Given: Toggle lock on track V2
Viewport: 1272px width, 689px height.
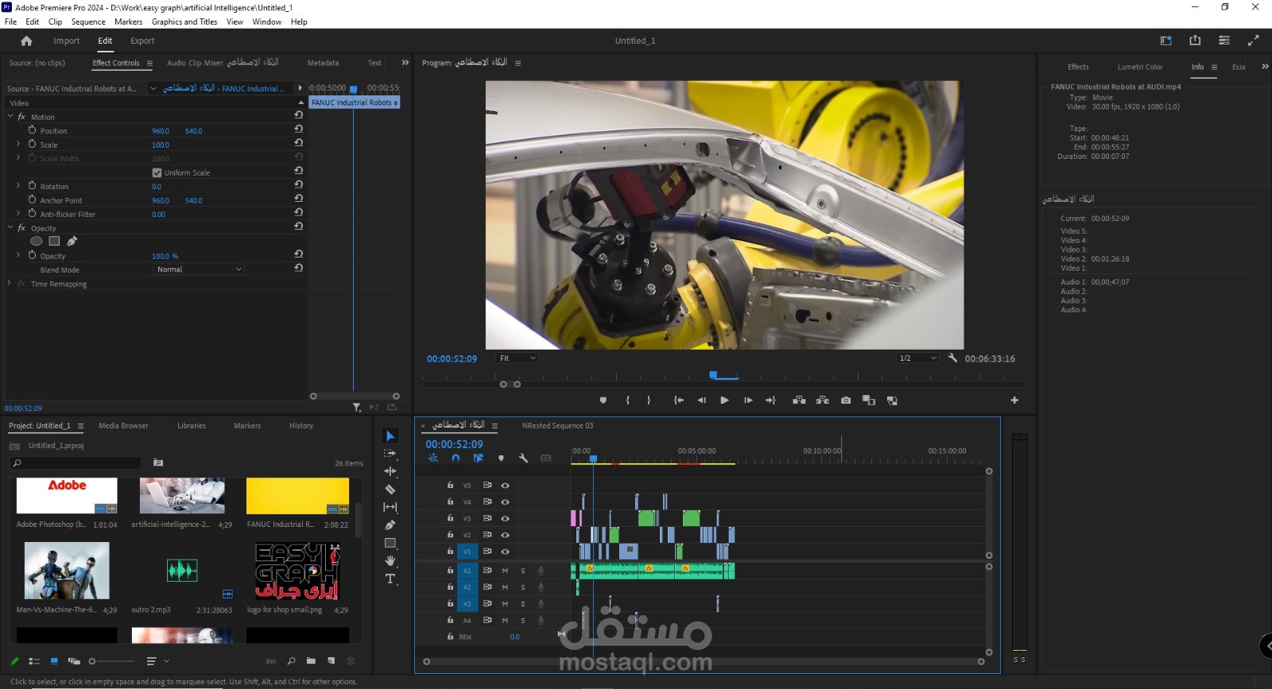Looking at the screenshot, I should pyautogui.click(x=450, y=535).
